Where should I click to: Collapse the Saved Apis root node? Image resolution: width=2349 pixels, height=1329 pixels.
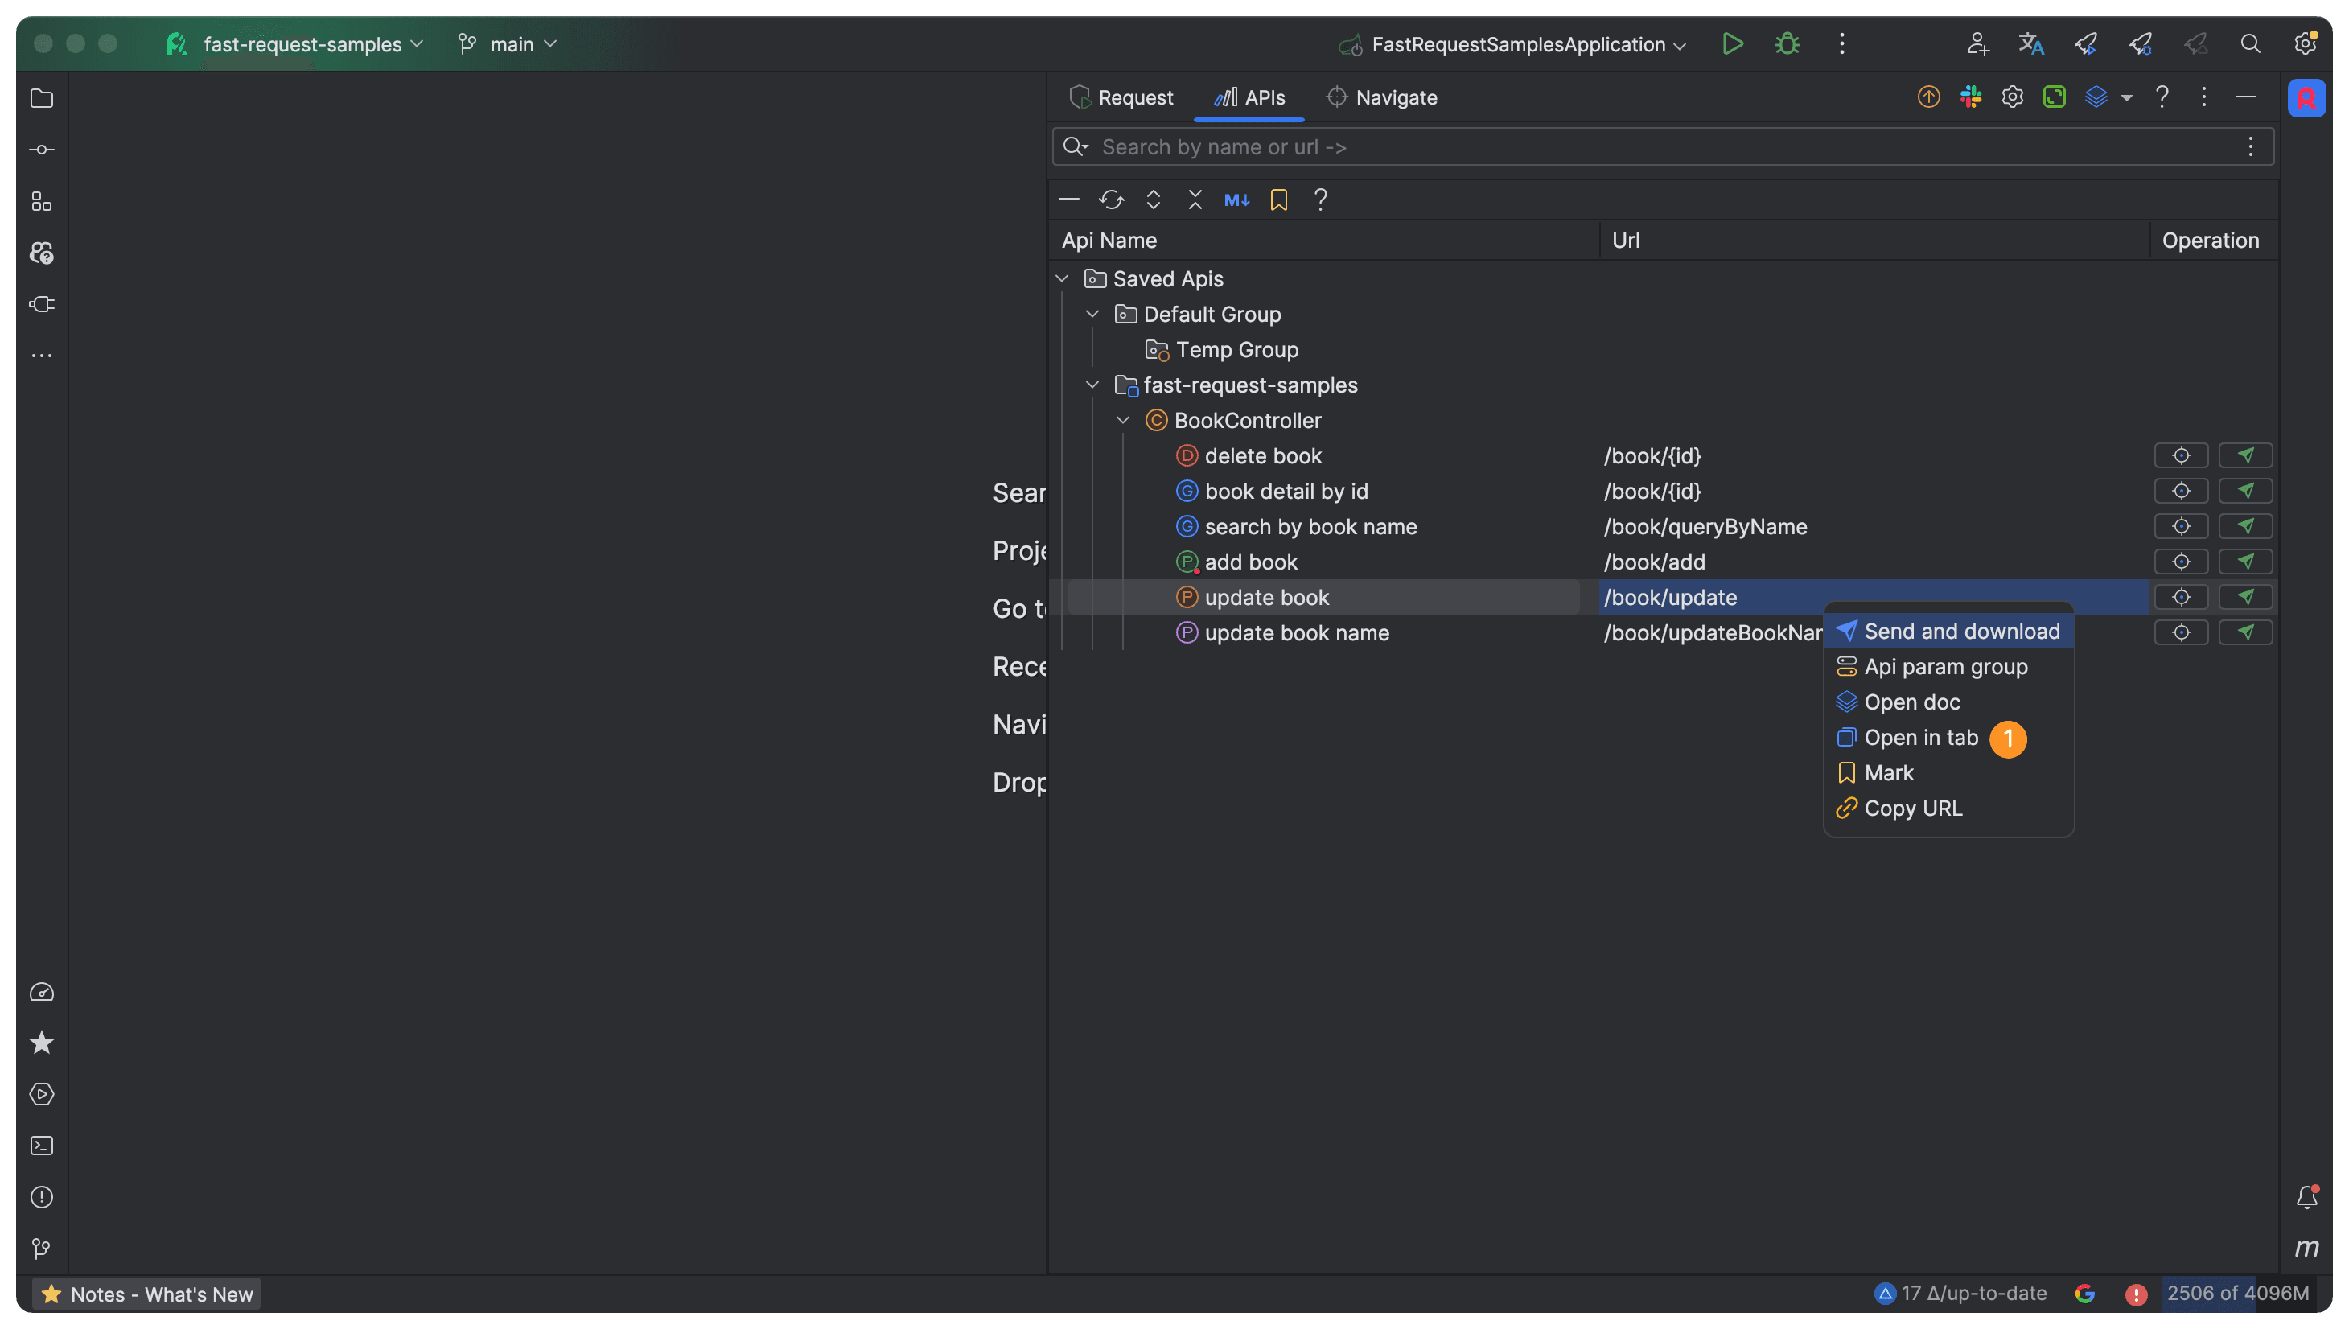(1062, 278)
